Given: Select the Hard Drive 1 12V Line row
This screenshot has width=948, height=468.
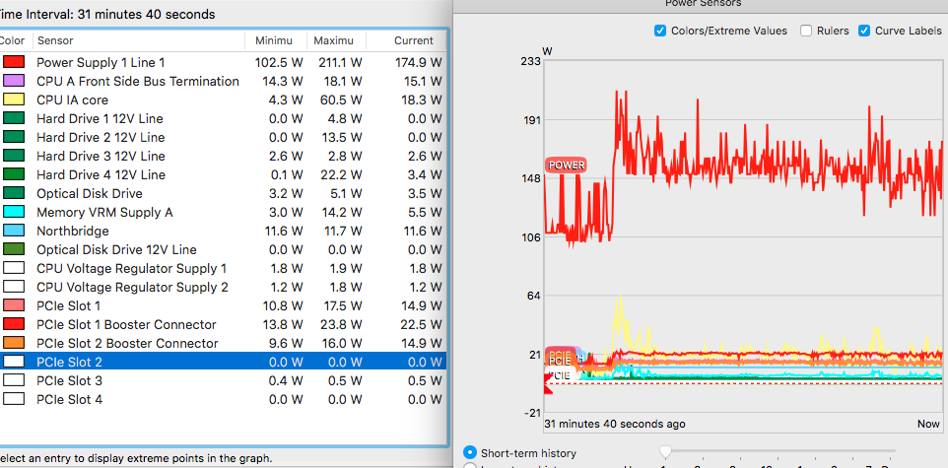Looking at the screenshot, I should pos(223,118).
